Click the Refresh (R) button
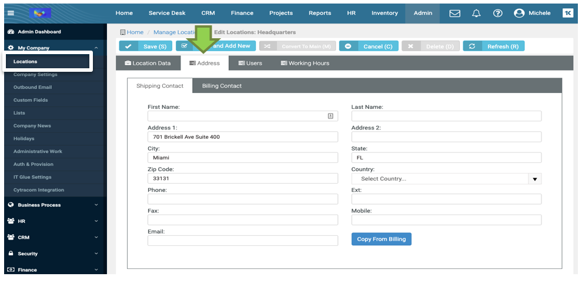Screen dimensions: 582x283 point(493,46)
